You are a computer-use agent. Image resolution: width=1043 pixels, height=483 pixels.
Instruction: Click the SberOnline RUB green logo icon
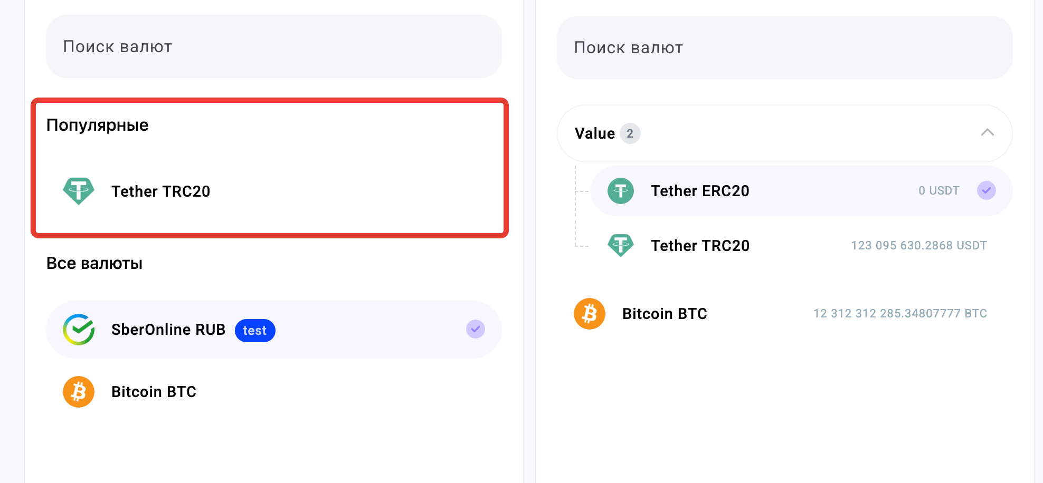click(79, 330)
